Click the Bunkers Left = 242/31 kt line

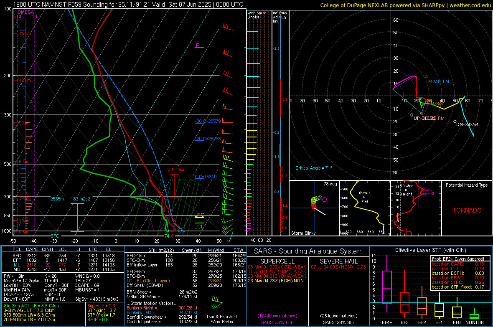pyautogui.click(x=162, y=312)
